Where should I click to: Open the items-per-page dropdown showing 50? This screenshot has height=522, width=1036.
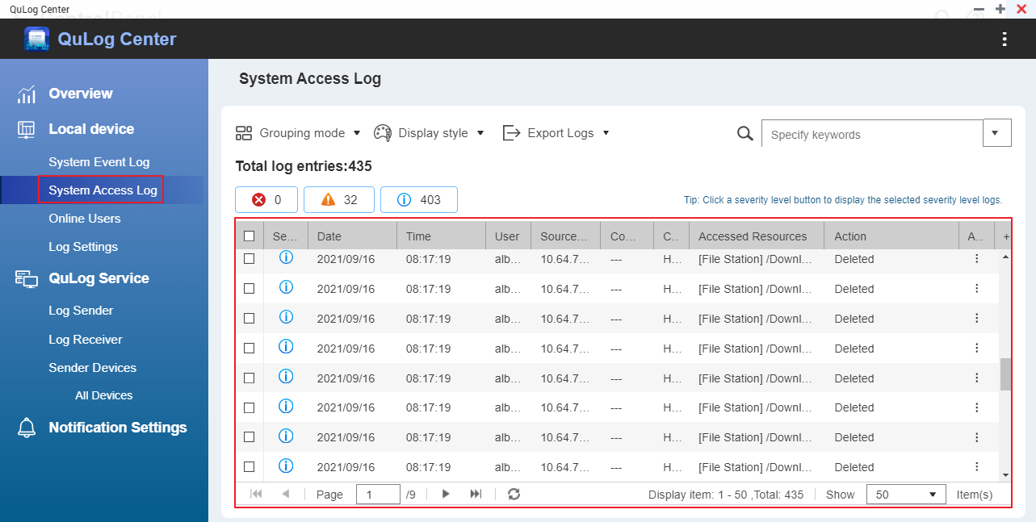pyautogui.click(x=905, y=495)
